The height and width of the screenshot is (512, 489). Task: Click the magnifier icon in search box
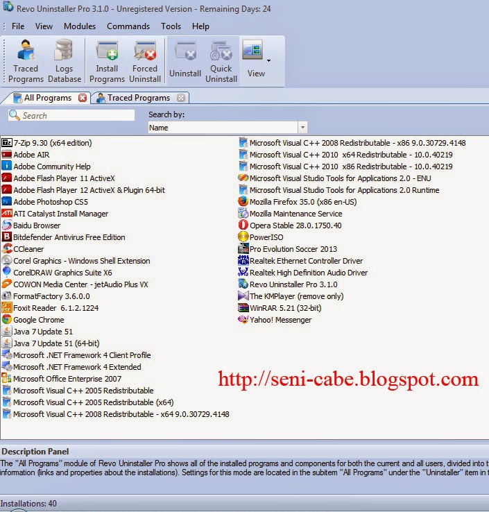pyautogui.click(x=14, y=115)
